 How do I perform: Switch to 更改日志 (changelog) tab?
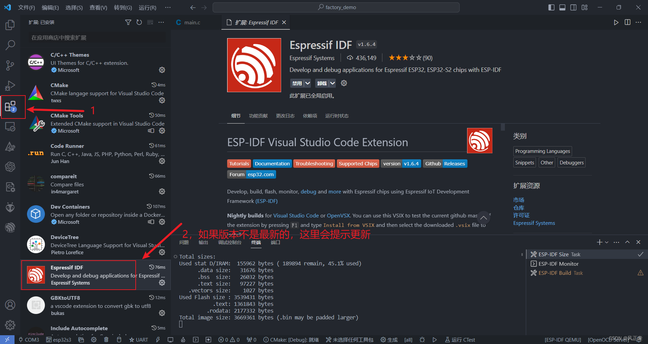pos(285,116)
